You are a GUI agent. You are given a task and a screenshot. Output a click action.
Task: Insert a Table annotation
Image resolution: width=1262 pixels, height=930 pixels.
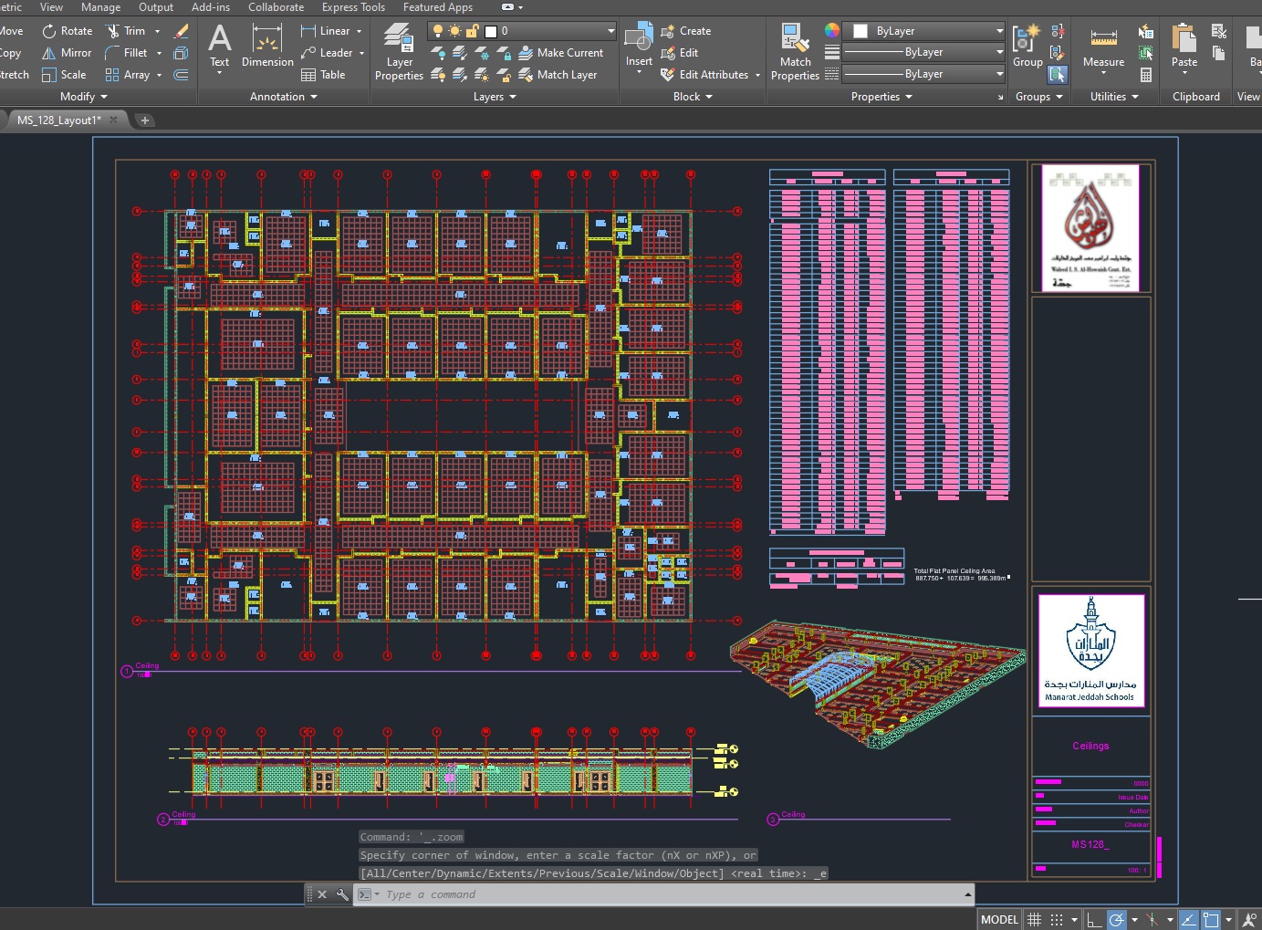coord(323,75)
